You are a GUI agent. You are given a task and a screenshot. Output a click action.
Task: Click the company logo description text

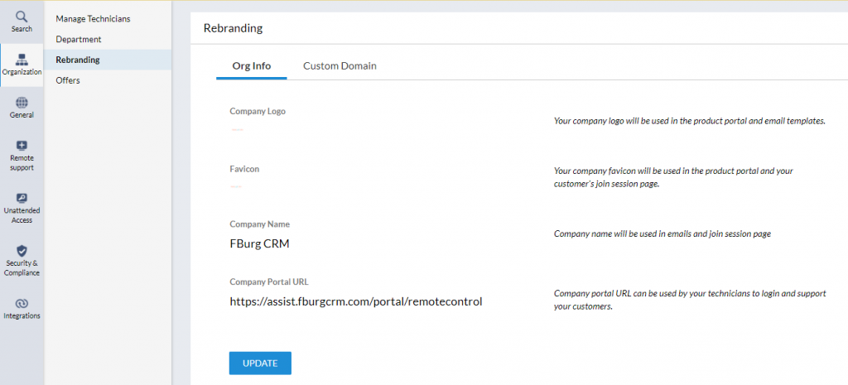point(690,121)
